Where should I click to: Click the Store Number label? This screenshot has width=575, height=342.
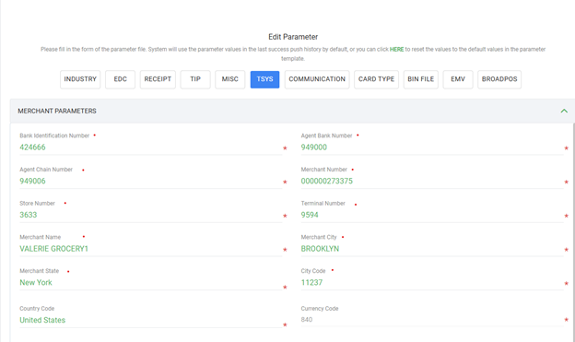coord(37,203)
